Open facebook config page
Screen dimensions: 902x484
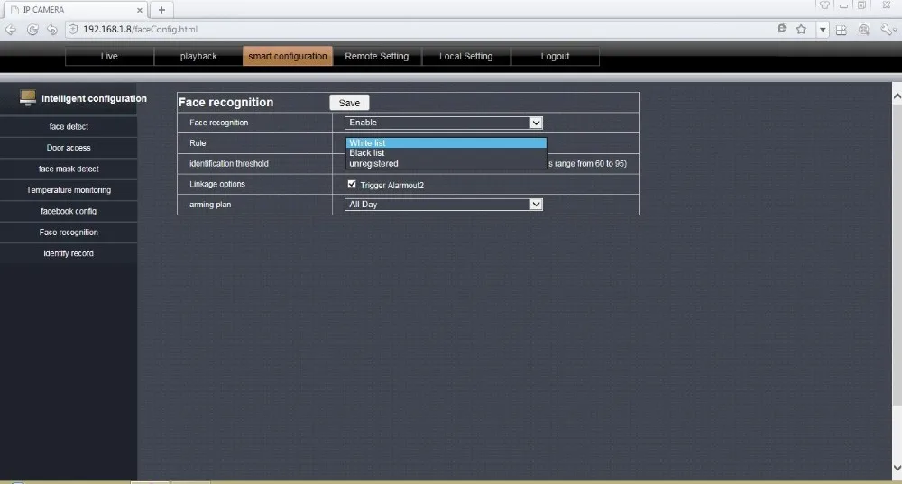pyautogui.click(x=69, y=211)
